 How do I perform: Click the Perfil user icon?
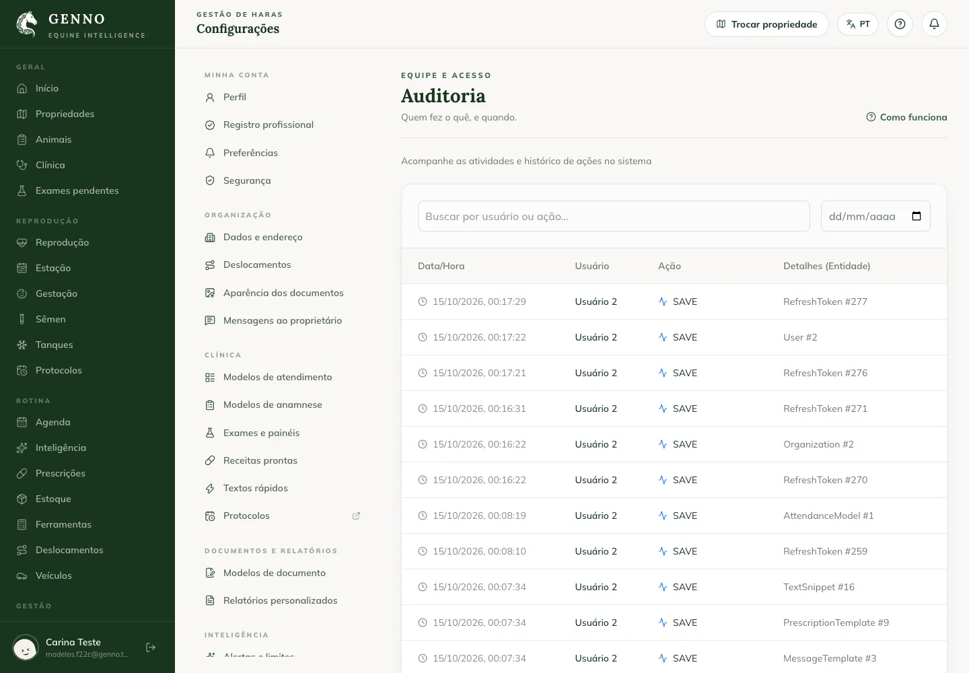pos(210,98)
